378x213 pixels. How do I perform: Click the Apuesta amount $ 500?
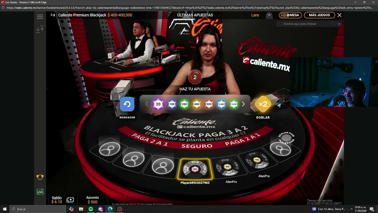point(92,202)
